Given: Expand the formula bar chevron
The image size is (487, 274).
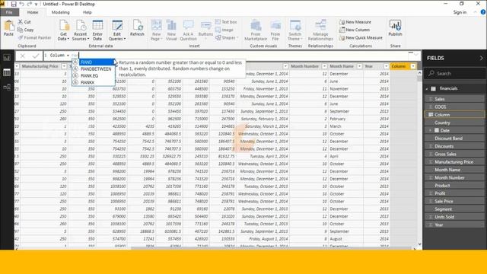Looking at the screenshot, I should (416, 56).
